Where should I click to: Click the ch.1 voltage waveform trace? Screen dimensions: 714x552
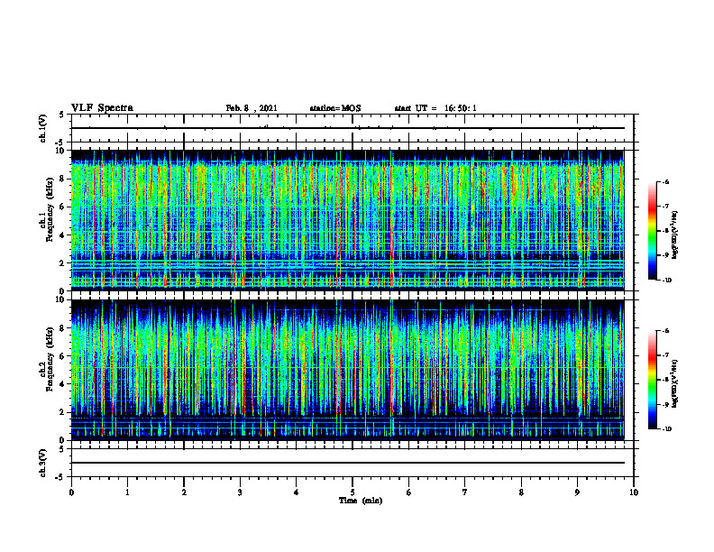[x=347, y=128]
